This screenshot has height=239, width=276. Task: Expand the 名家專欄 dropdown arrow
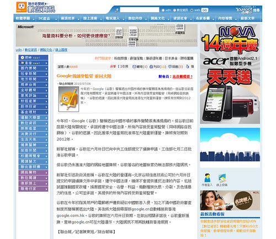tap(214, 19)
